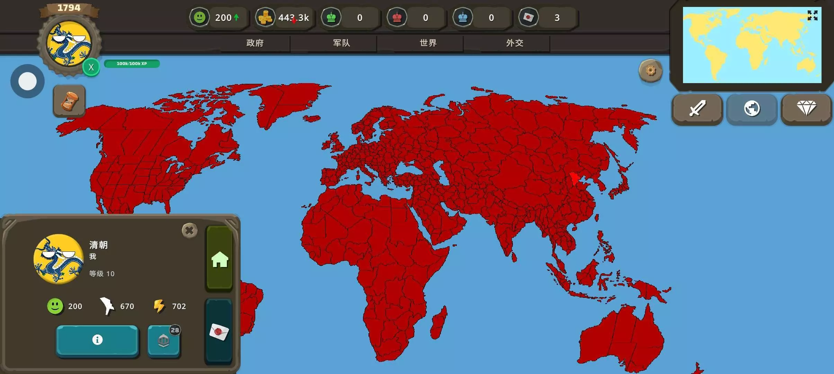Tap the white circle joystick control

coord(27,81)
